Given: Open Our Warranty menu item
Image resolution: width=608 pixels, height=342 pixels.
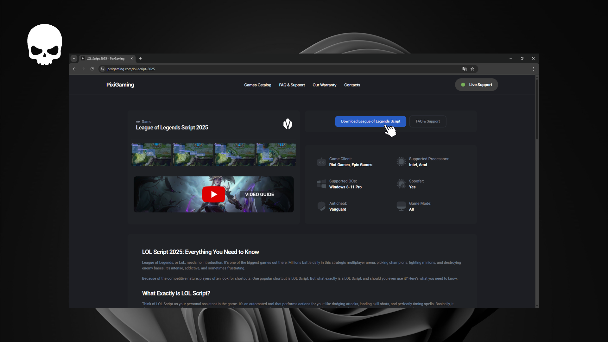Looking at the screenshot, I should pyautogui.click(x=324, y=85).
